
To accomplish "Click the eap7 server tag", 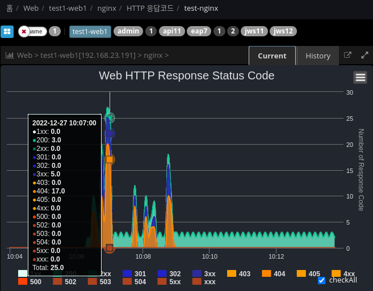I will 199,31.
